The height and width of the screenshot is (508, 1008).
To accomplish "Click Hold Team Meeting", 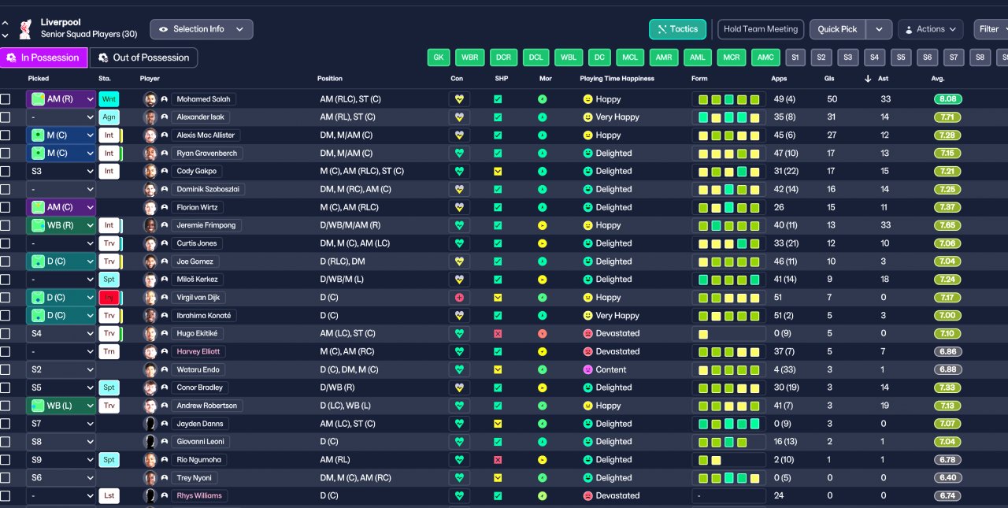I will tap(761, 29).
